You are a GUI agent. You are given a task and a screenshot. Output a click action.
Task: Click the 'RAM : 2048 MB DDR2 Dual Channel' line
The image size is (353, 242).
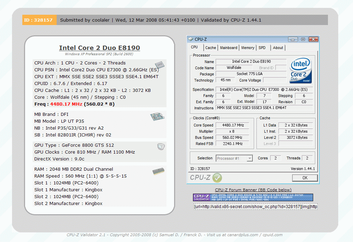click(73, 169)
